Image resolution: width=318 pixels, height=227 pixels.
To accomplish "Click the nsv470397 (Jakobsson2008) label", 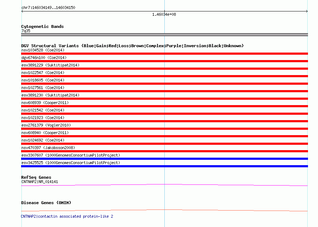I will point(48,148).
